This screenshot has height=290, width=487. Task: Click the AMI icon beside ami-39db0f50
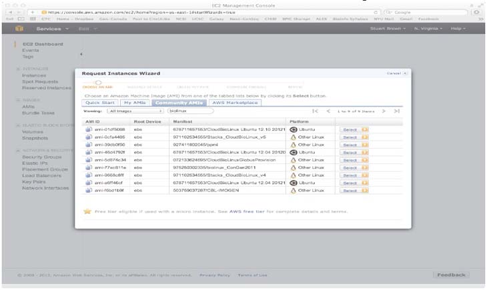[89, 145]
